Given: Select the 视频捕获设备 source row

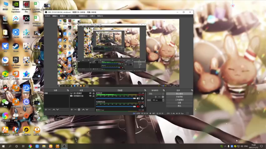Looking at the screenshot, I should pyautogui.click(x=82, y=96).
